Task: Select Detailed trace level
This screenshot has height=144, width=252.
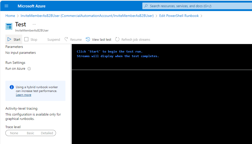Action: (x=47, y=133)
